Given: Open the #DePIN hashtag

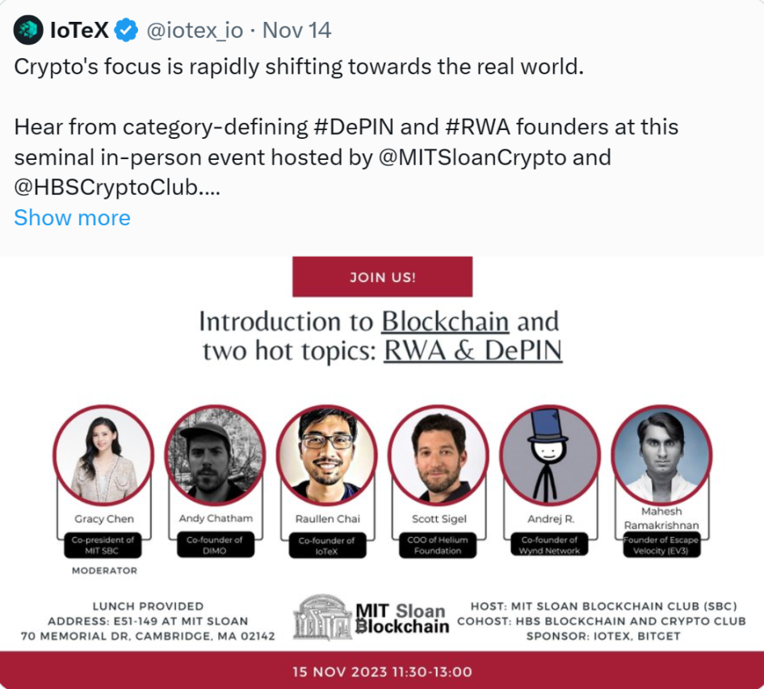Looking at the screenshot, I should pyautogui.click(x=354, y=127).
